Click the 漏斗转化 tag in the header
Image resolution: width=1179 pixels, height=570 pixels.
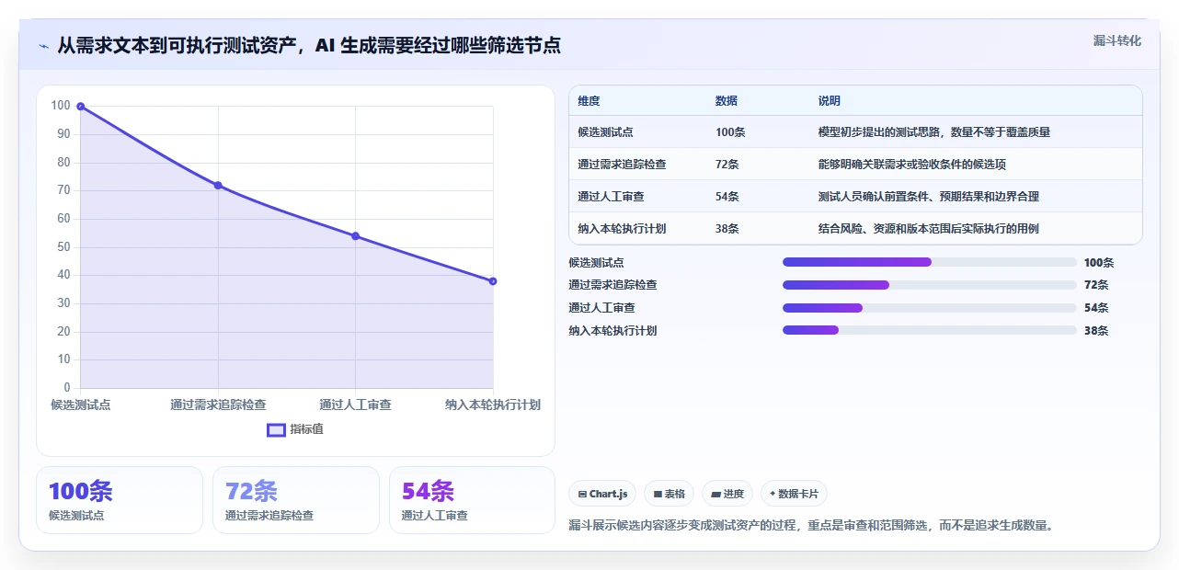click(1117, 40)
